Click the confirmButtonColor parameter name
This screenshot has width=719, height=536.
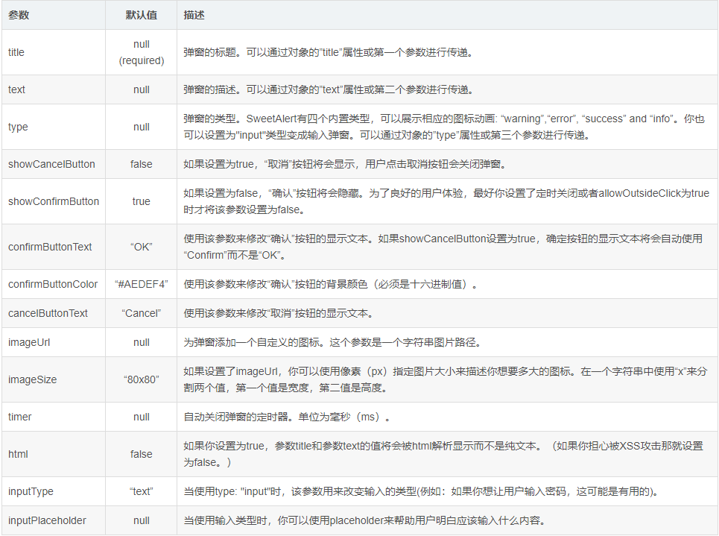tap(53, 284)
